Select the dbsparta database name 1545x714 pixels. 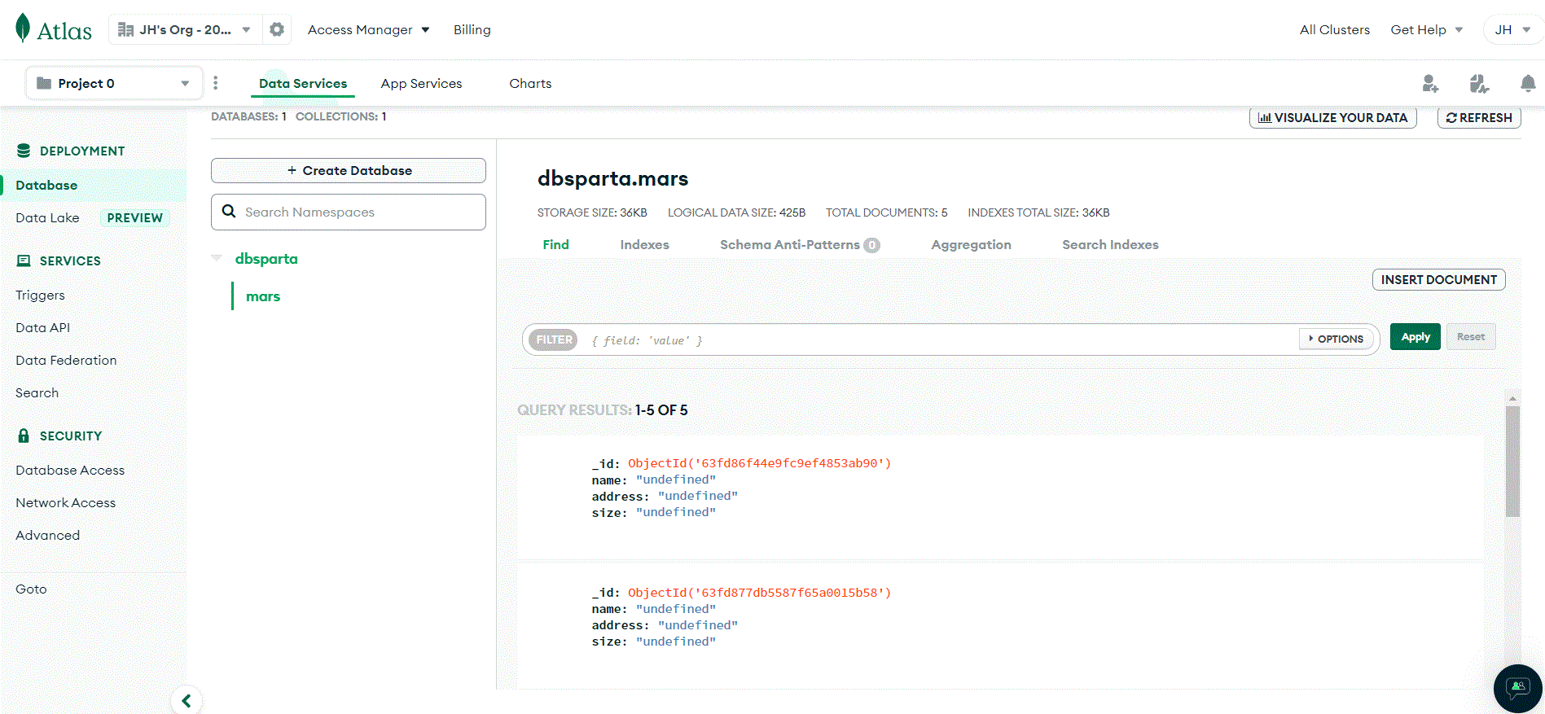coord(266,259)
